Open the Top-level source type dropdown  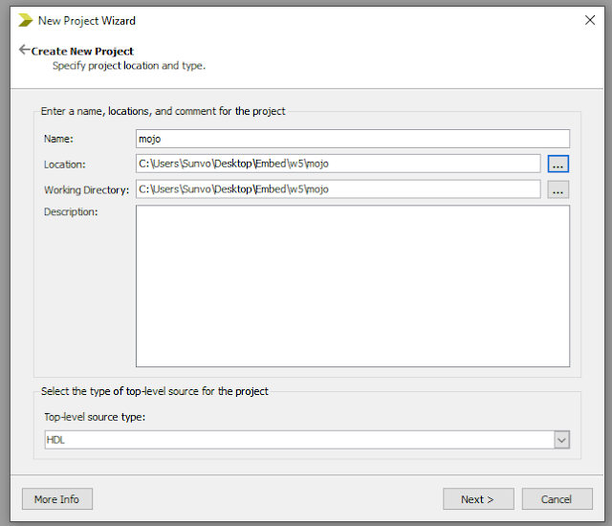coord(561,440)
